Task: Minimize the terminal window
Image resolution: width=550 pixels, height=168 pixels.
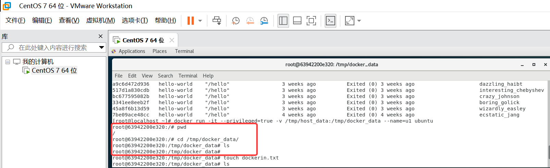Action: (x=522, y=65)
